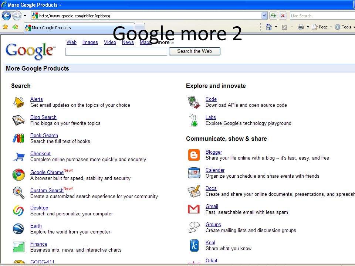Screen dimensions: 355x266
Task: Click the Add to Favorites icon
Action: click(x=16, y=27)
